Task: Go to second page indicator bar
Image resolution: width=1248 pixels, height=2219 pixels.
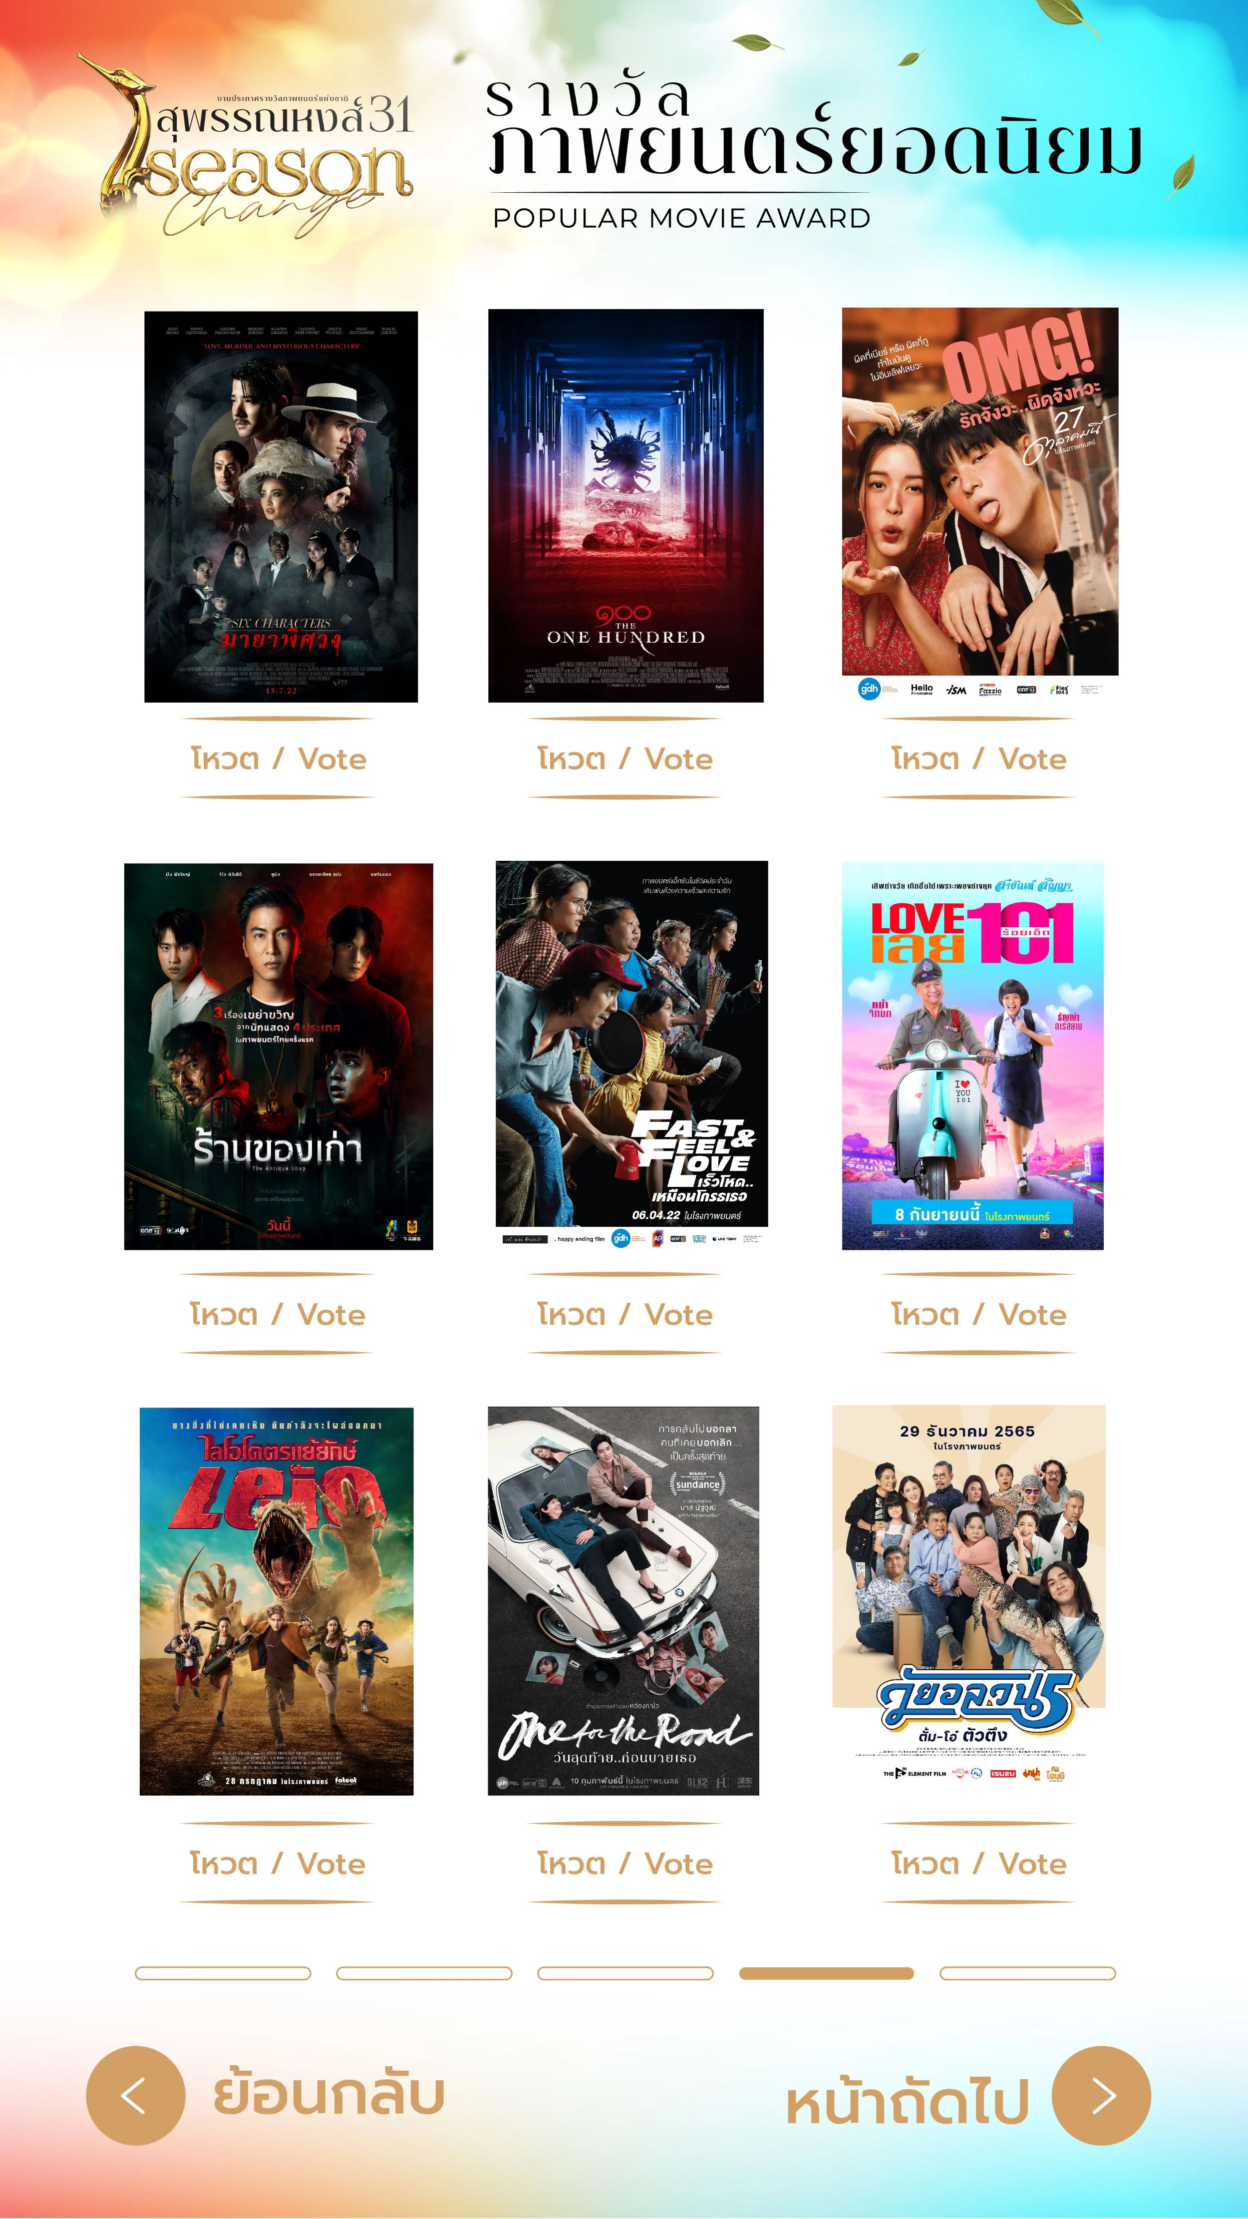Action: (424, 1973)
